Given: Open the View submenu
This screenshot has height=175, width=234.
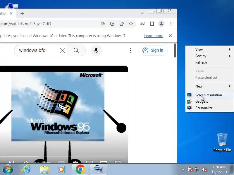Looking at the screenshot, I should tap(209, 50).
